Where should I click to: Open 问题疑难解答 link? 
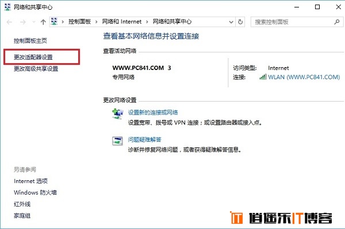tap(144, 139)
